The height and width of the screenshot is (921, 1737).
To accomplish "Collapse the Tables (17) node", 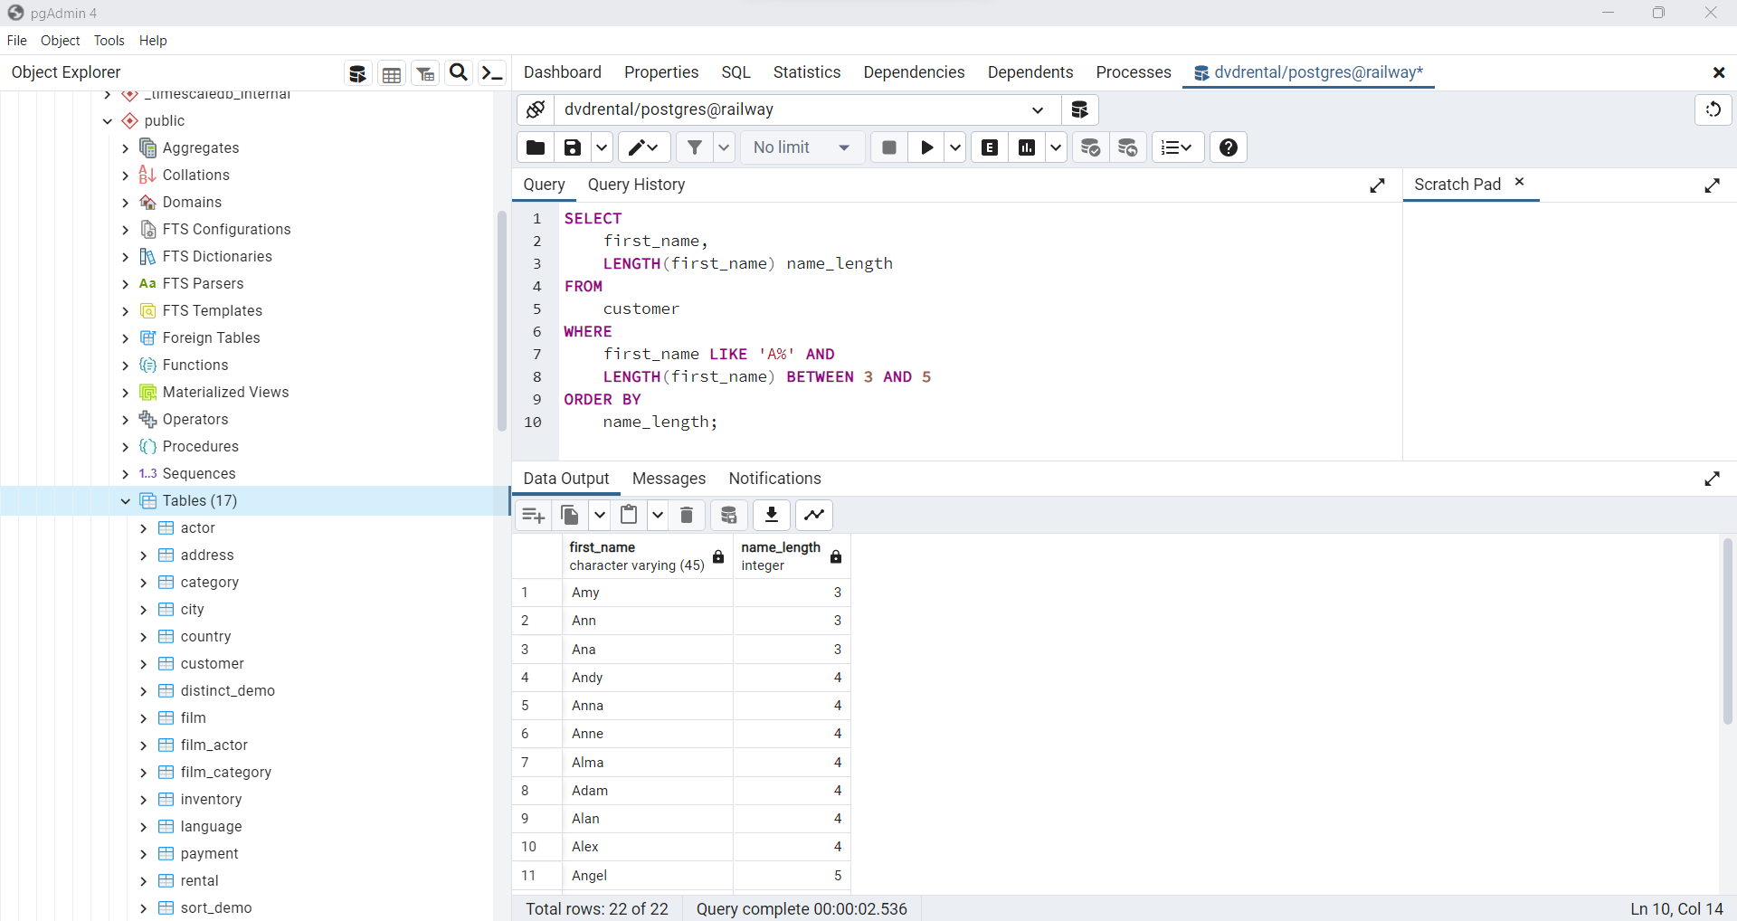I will (126, 501).
